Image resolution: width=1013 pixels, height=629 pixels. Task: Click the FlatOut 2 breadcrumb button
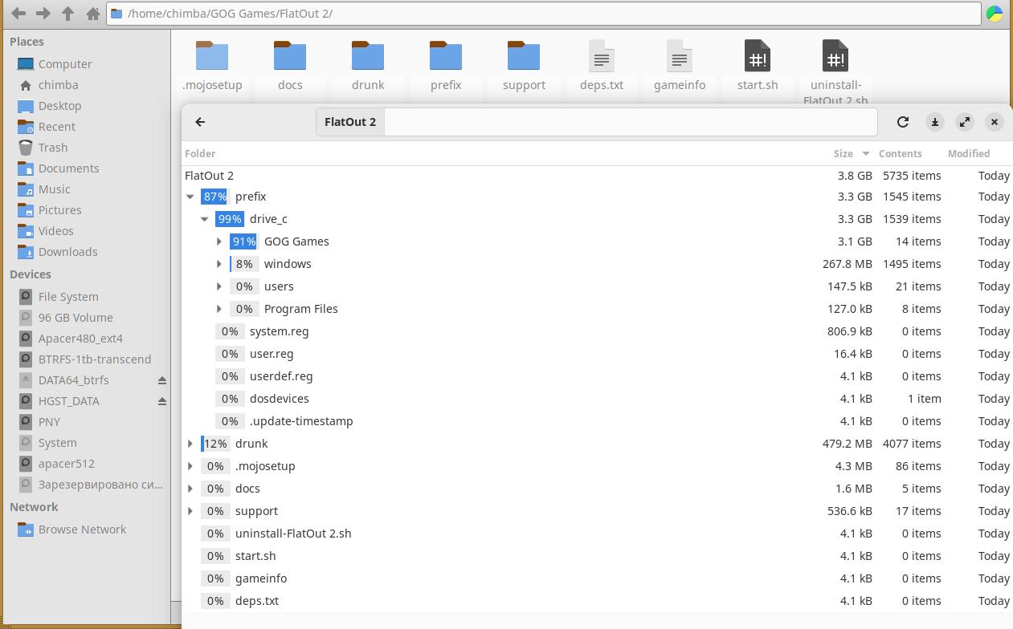point(350,122)
